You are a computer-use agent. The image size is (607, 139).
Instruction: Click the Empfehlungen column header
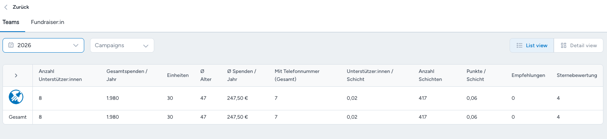[x=528, y=75]
